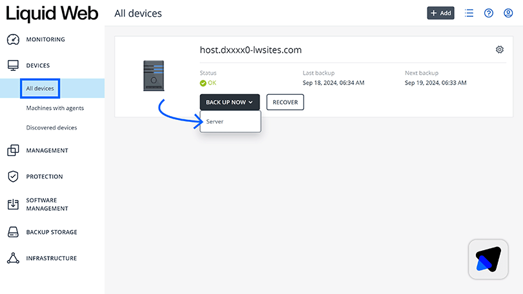Click the green OK status checkmark
Viewport: 523px width, 294px height.
(203, 83)
